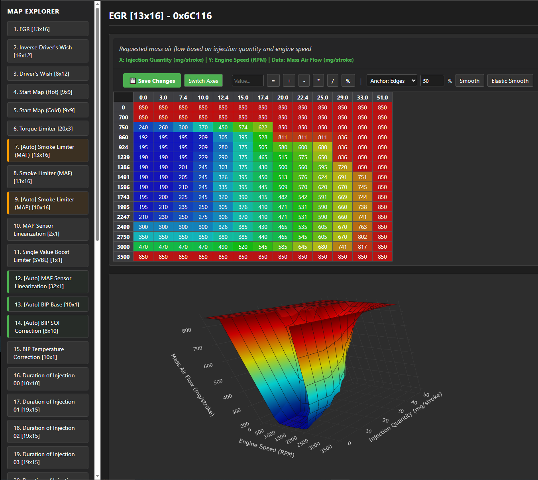
Task: Select map 1. EGR [13x16]
Action: pyautogui.click(x=48, y=29)
